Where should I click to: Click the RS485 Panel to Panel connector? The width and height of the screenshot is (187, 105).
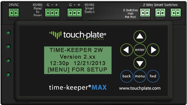click(x=52, y=12)
